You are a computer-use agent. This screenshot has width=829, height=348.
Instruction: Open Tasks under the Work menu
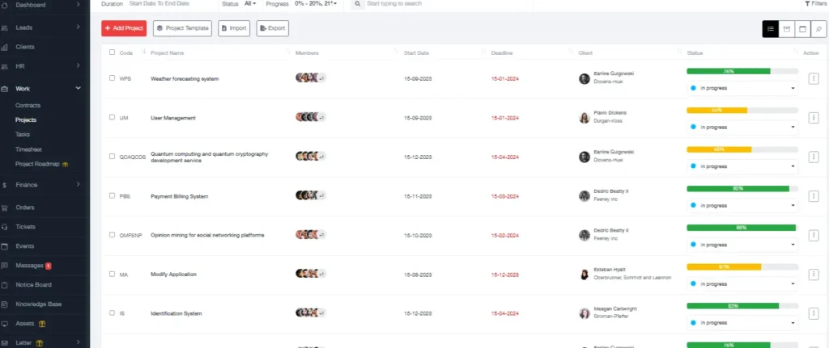(x=23, y=135)
